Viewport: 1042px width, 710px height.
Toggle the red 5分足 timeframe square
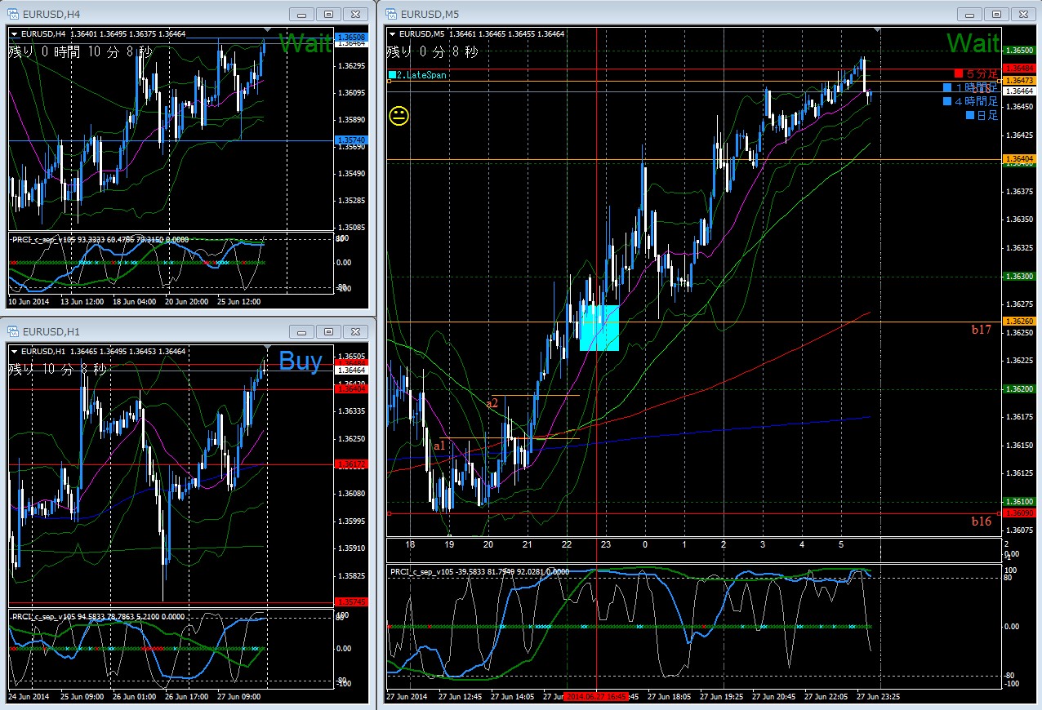(959, 74)
